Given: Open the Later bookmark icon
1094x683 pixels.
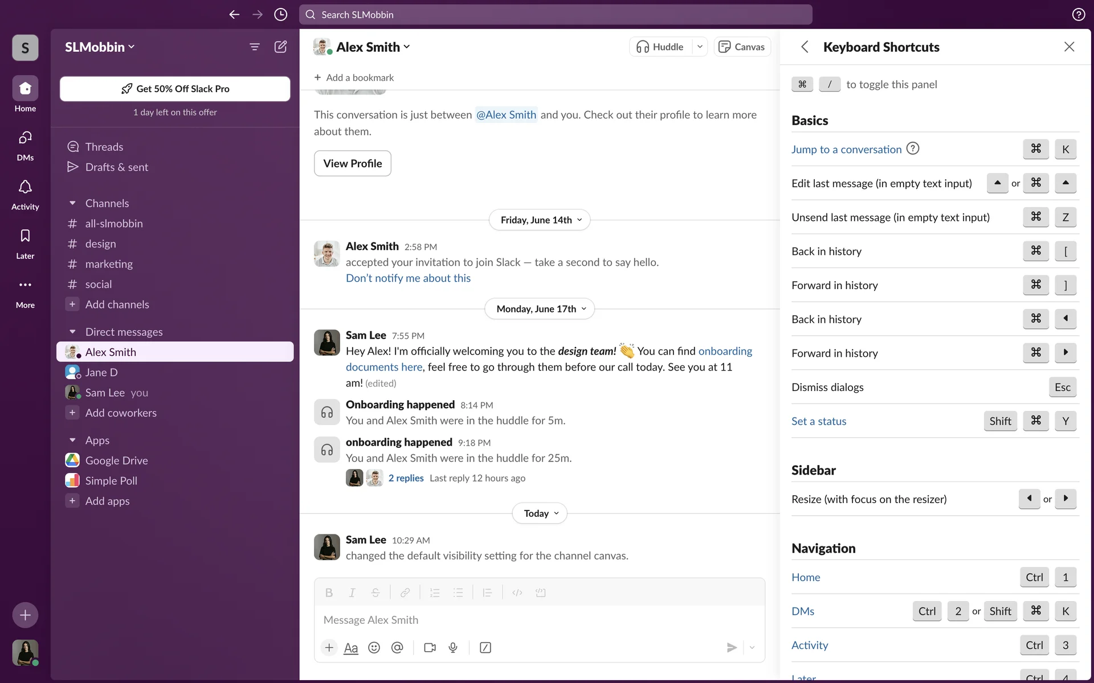Looking at the screenshot, I should [x=25, y=243].
